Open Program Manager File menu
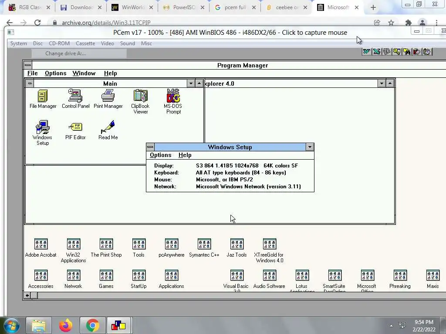This screenshot has width=446, height=334. (32, 73)
